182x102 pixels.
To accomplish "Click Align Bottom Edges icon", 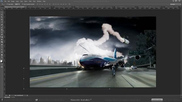I will point(42,4).
